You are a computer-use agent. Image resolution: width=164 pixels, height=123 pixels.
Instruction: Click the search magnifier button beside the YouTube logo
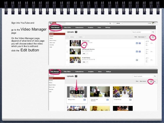coord(110,23)
